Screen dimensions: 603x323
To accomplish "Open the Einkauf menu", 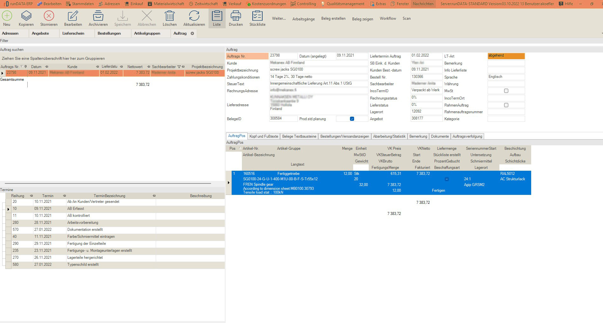I will click(x=134, y=4).
